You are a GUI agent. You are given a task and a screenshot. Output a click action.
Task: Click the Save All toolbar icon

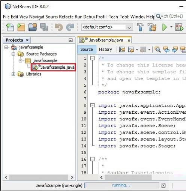pos(44,27)
